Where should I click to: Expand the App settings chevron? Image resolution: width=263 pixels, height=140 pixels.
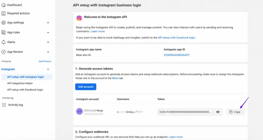point(48,23)
